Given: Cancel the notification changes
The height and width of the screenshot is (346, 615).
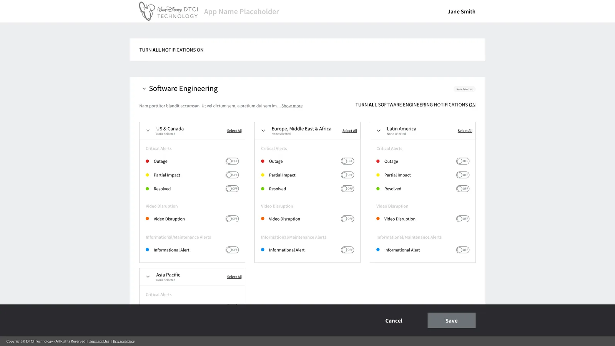Looking at the screenshot, I should tap(394, 321).
